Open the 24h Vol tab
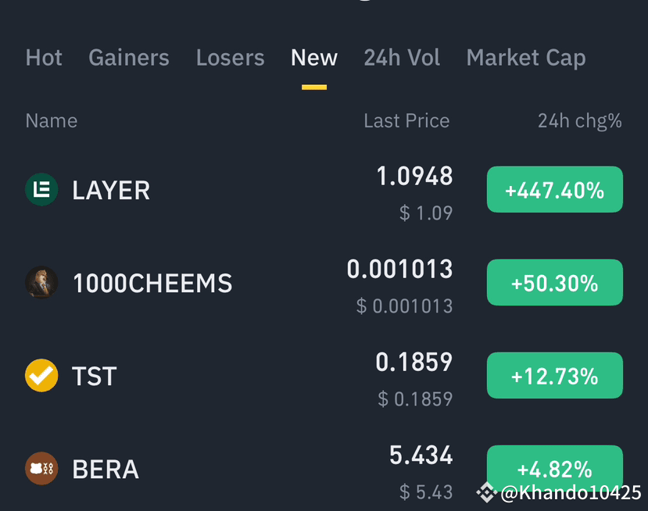The image size is (648, 511). (402, 57)
